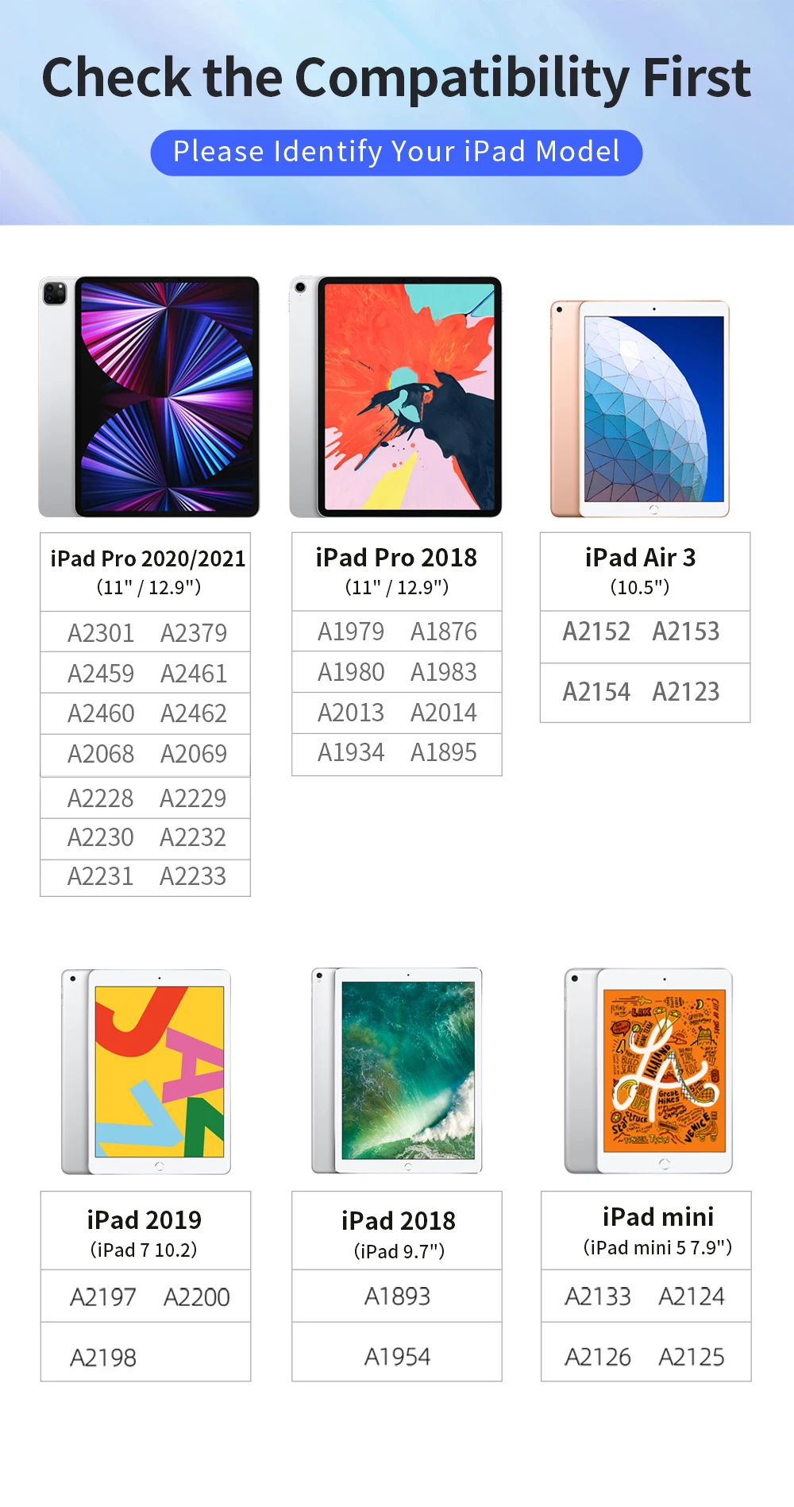This screenshot has height=1507, width=794.
Task: Click the iPad Pro 2020/2021 product image
Action: coord(149,396)
